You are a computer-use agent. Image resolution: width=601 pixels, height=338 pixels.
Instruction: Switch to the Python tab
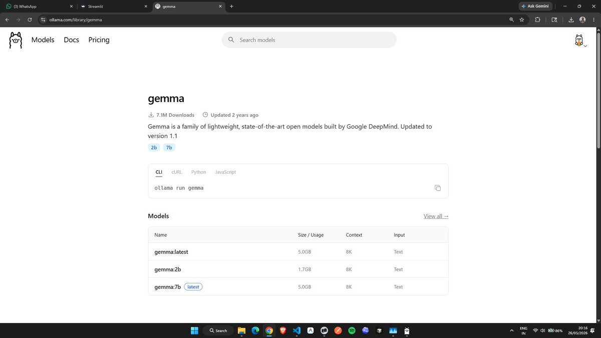click(198, 172)
